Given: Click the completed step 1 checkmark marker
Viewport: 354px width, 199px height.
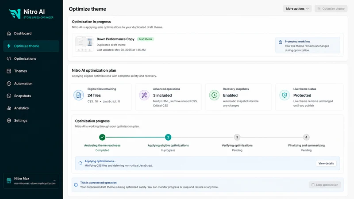Looking at the screenshot, I should [102, 137].
